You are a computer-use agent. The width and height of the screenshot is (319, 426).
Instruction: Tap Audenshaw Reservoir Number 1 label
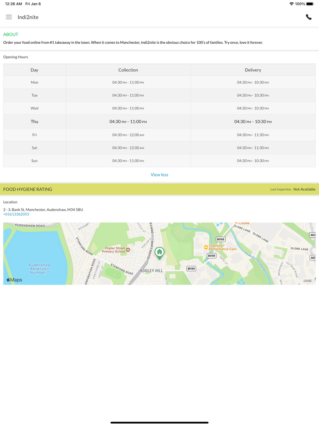(39, 269)
